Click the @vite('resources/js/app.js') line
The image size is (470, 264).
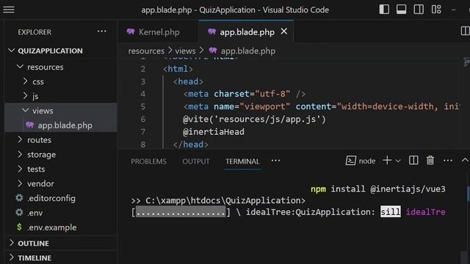click(254, 119)
